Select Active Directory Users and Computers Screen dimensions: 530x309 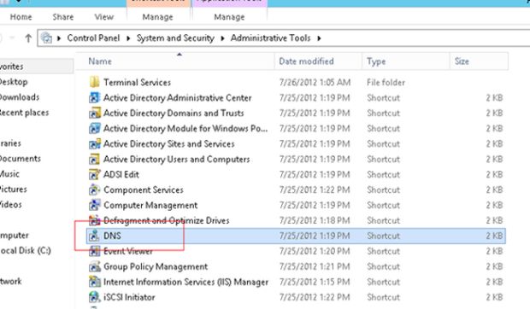(x=176, y=160)
